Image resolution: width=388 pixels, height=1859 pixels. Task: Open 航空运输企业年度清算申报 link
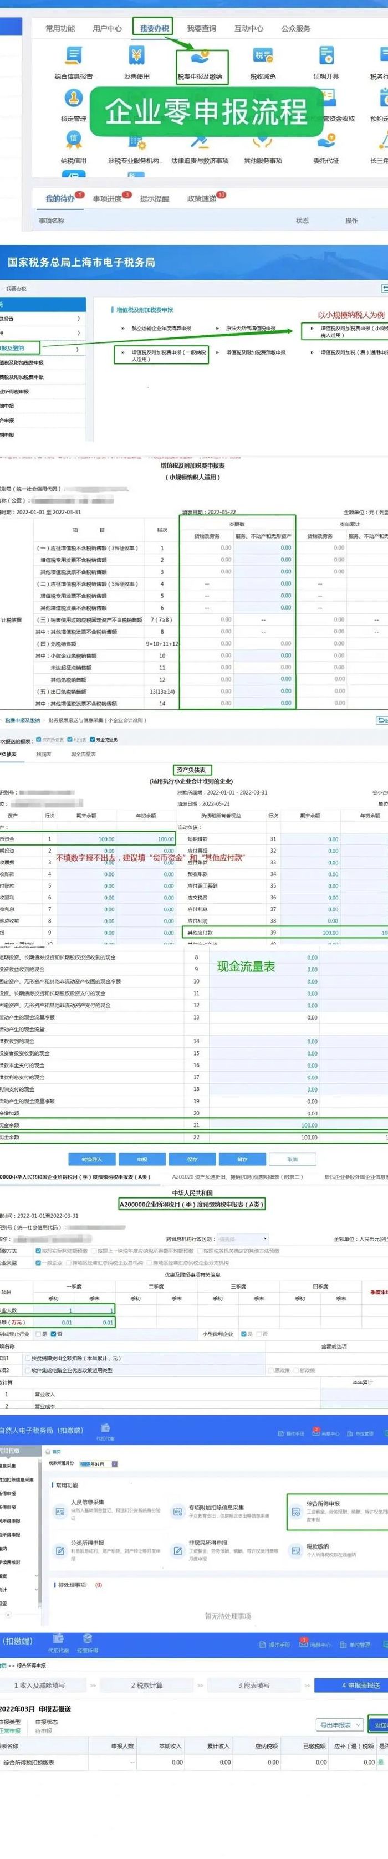pos(161,329)
